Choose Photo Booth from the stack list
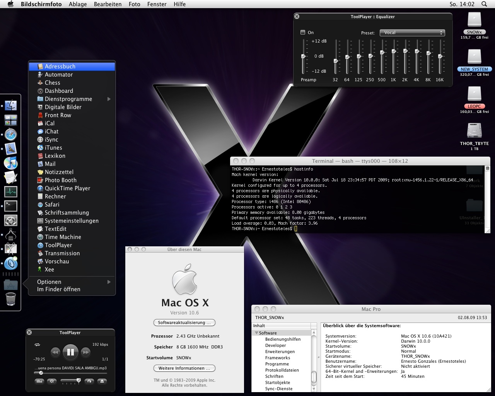The height and width of the screenshot is (396, 495). (x=72, y=180)
